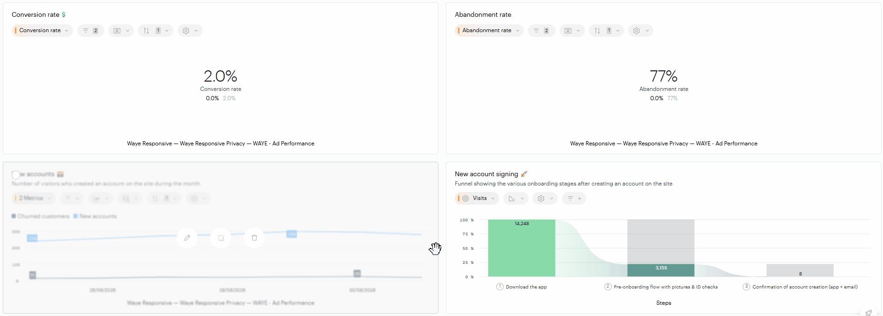Open the Visits metric dropdown in funnel card
The height and width of the screenshot is (316, 883).
click(x=477, y=198)
